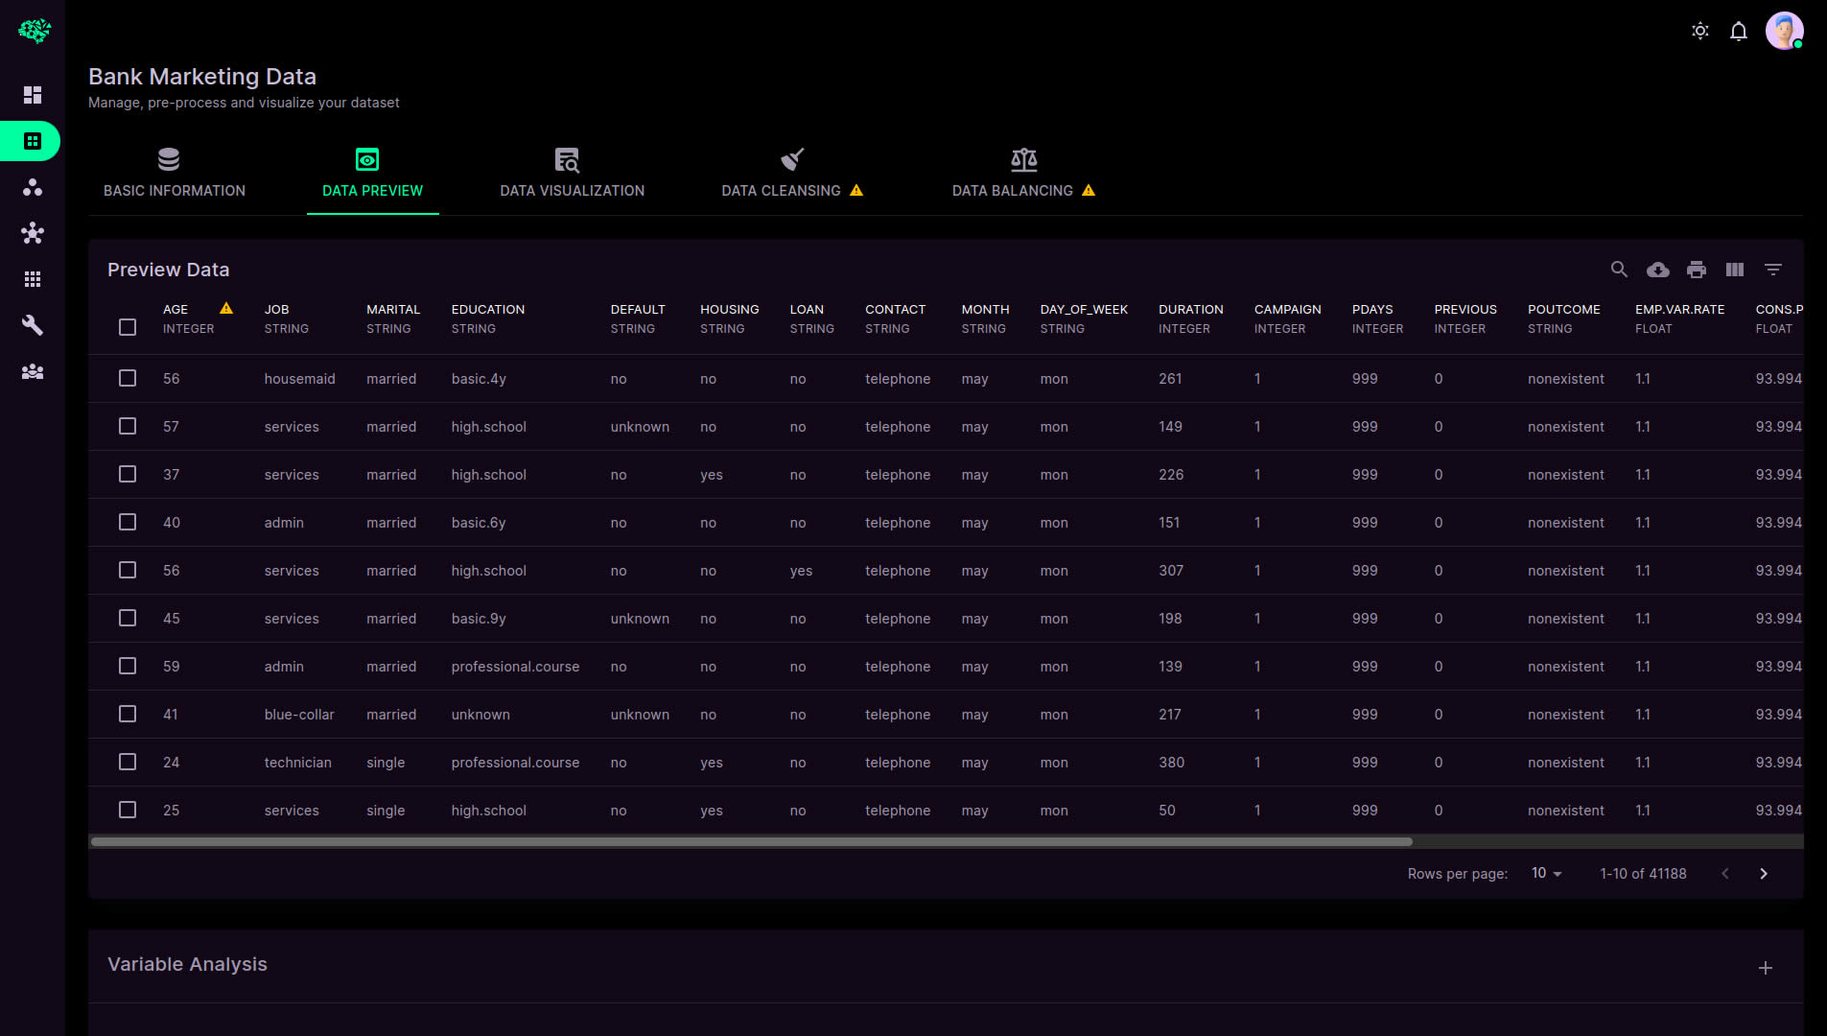The image size is (1827, 1036).
Task: Check the technician row
Action: pyautogui.click(x=128, y=762)
